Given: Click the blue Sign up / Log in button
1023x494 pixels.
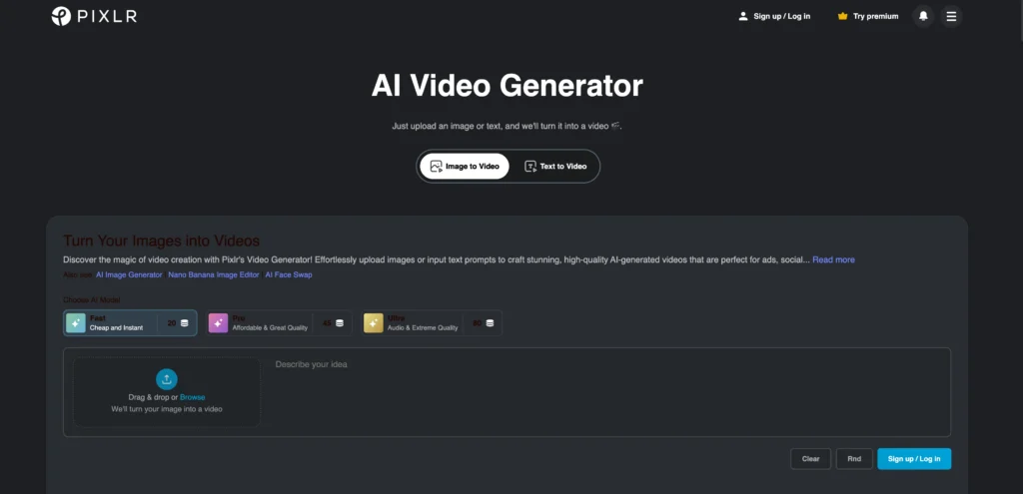Looking at the screenshot, I should tap(914, 459).
